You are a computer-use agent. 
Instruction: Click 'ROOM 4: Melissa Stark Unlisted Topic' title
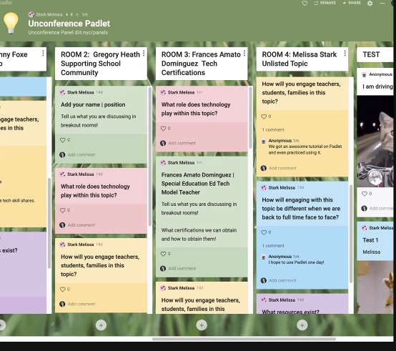300,59
